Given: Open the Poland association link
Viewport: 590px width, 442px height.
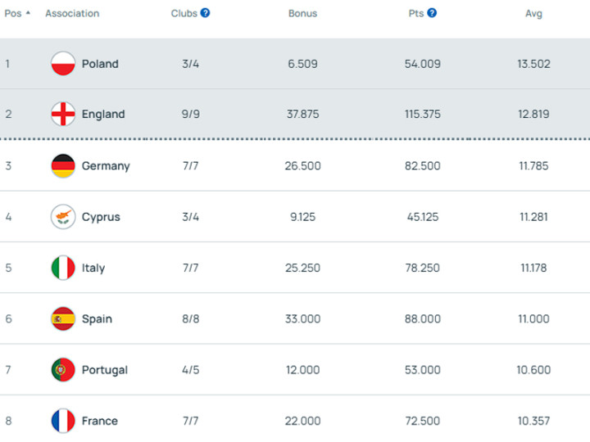Looking at the screenshot, I should (100, 64).
